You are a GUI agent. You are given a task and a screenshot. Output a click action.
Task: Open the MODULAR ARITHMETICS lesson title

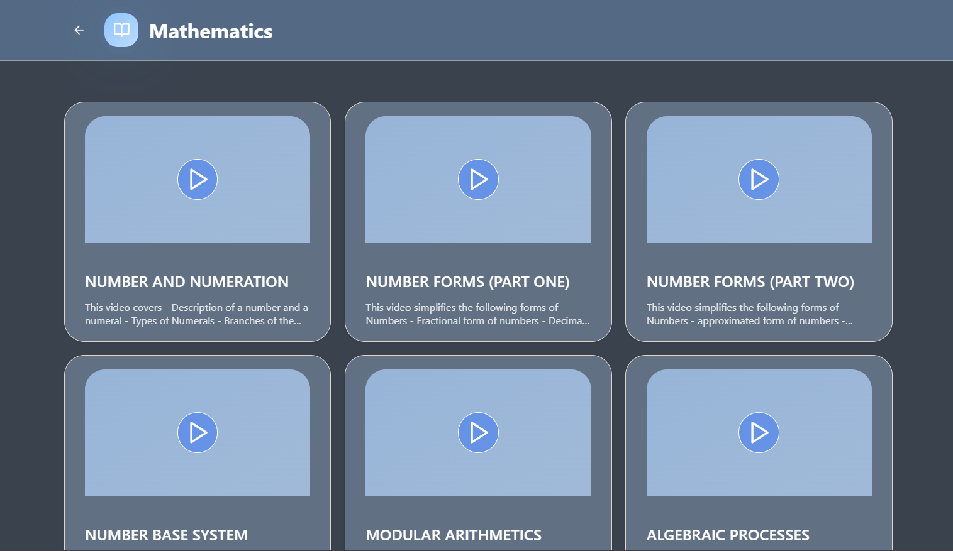[x=454, y=535]
